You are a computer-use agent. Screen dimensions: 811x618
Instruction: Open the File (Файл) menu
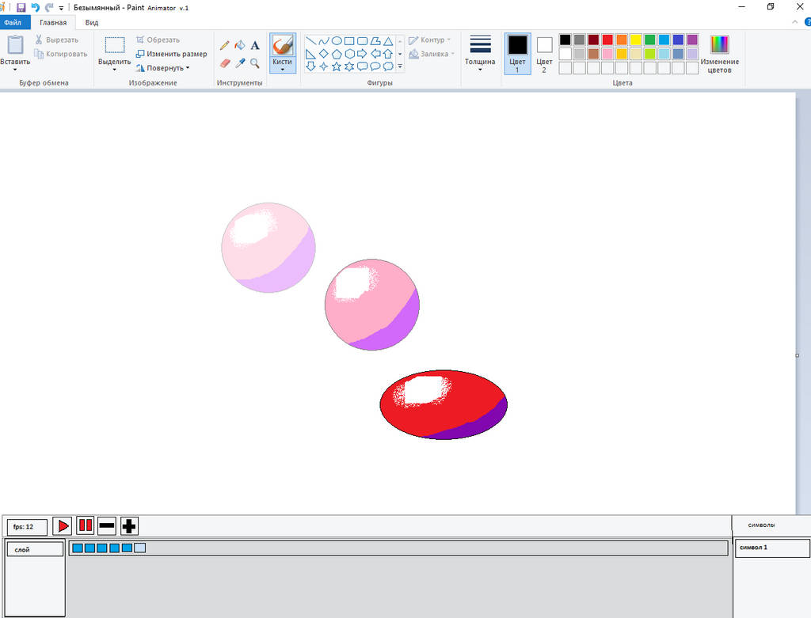[14, 22]
